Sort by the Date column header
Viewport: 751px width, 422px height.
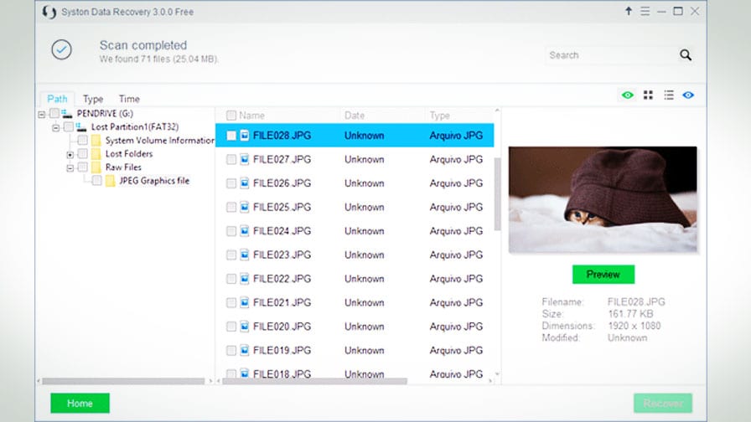pyautogui.click(x=355, y=116)
